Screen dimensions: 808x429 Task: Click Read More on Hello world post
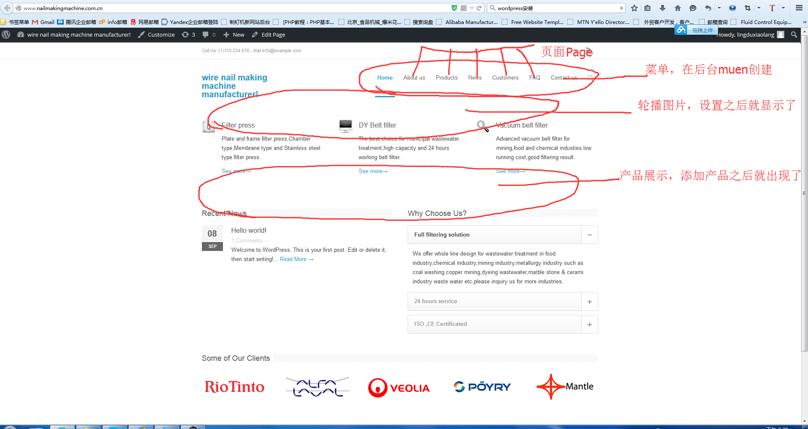297,259
